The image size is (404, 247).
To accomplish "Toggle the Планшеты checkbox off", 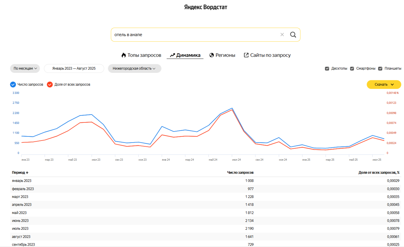I will (x=380, y=68).
